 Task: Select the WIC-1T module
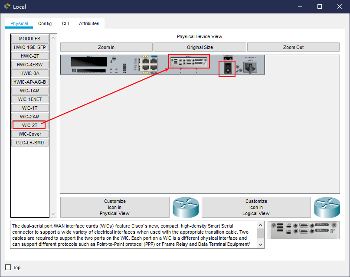(x=29, y=108)
